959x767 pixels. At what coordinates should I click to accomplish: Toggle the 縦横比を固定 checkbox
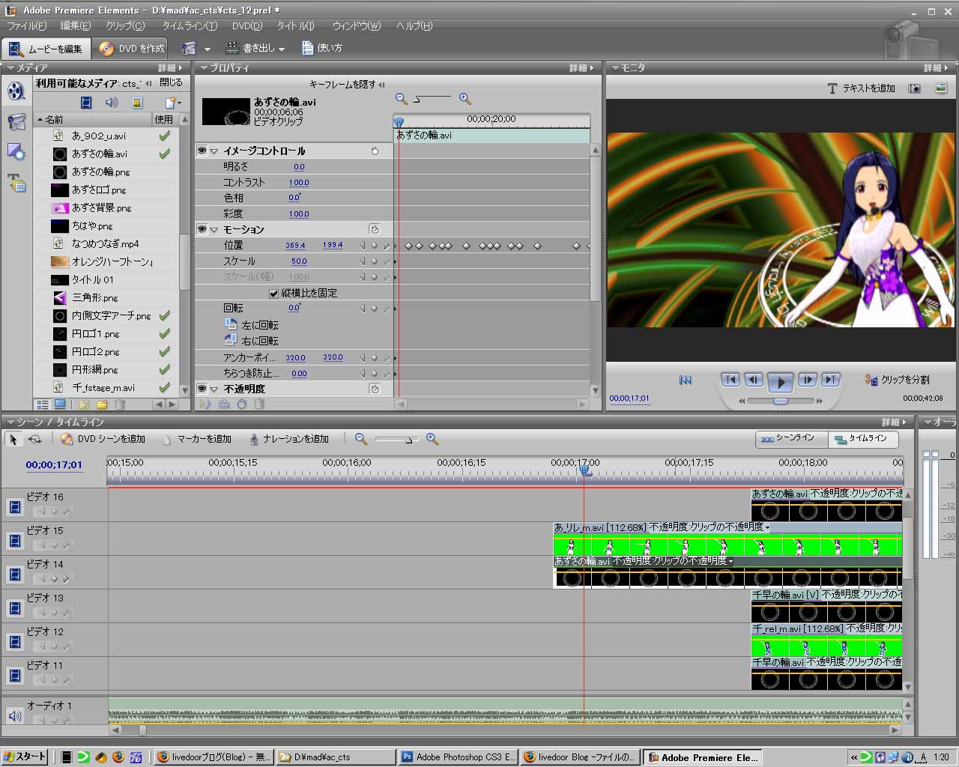(273, 293)
